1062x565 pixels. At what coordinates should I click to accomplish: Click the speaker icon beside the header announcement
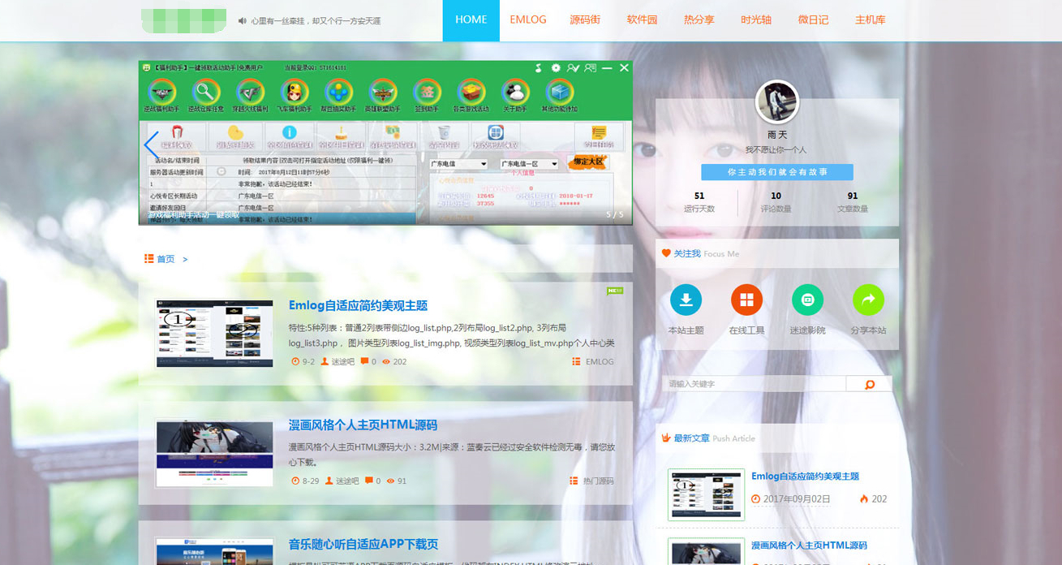[242, 21]
